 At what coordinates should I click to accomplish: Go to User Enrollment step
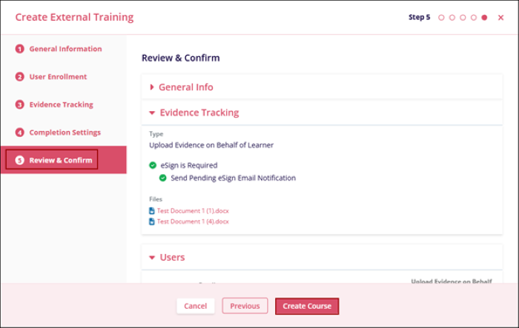pos(58,77)
